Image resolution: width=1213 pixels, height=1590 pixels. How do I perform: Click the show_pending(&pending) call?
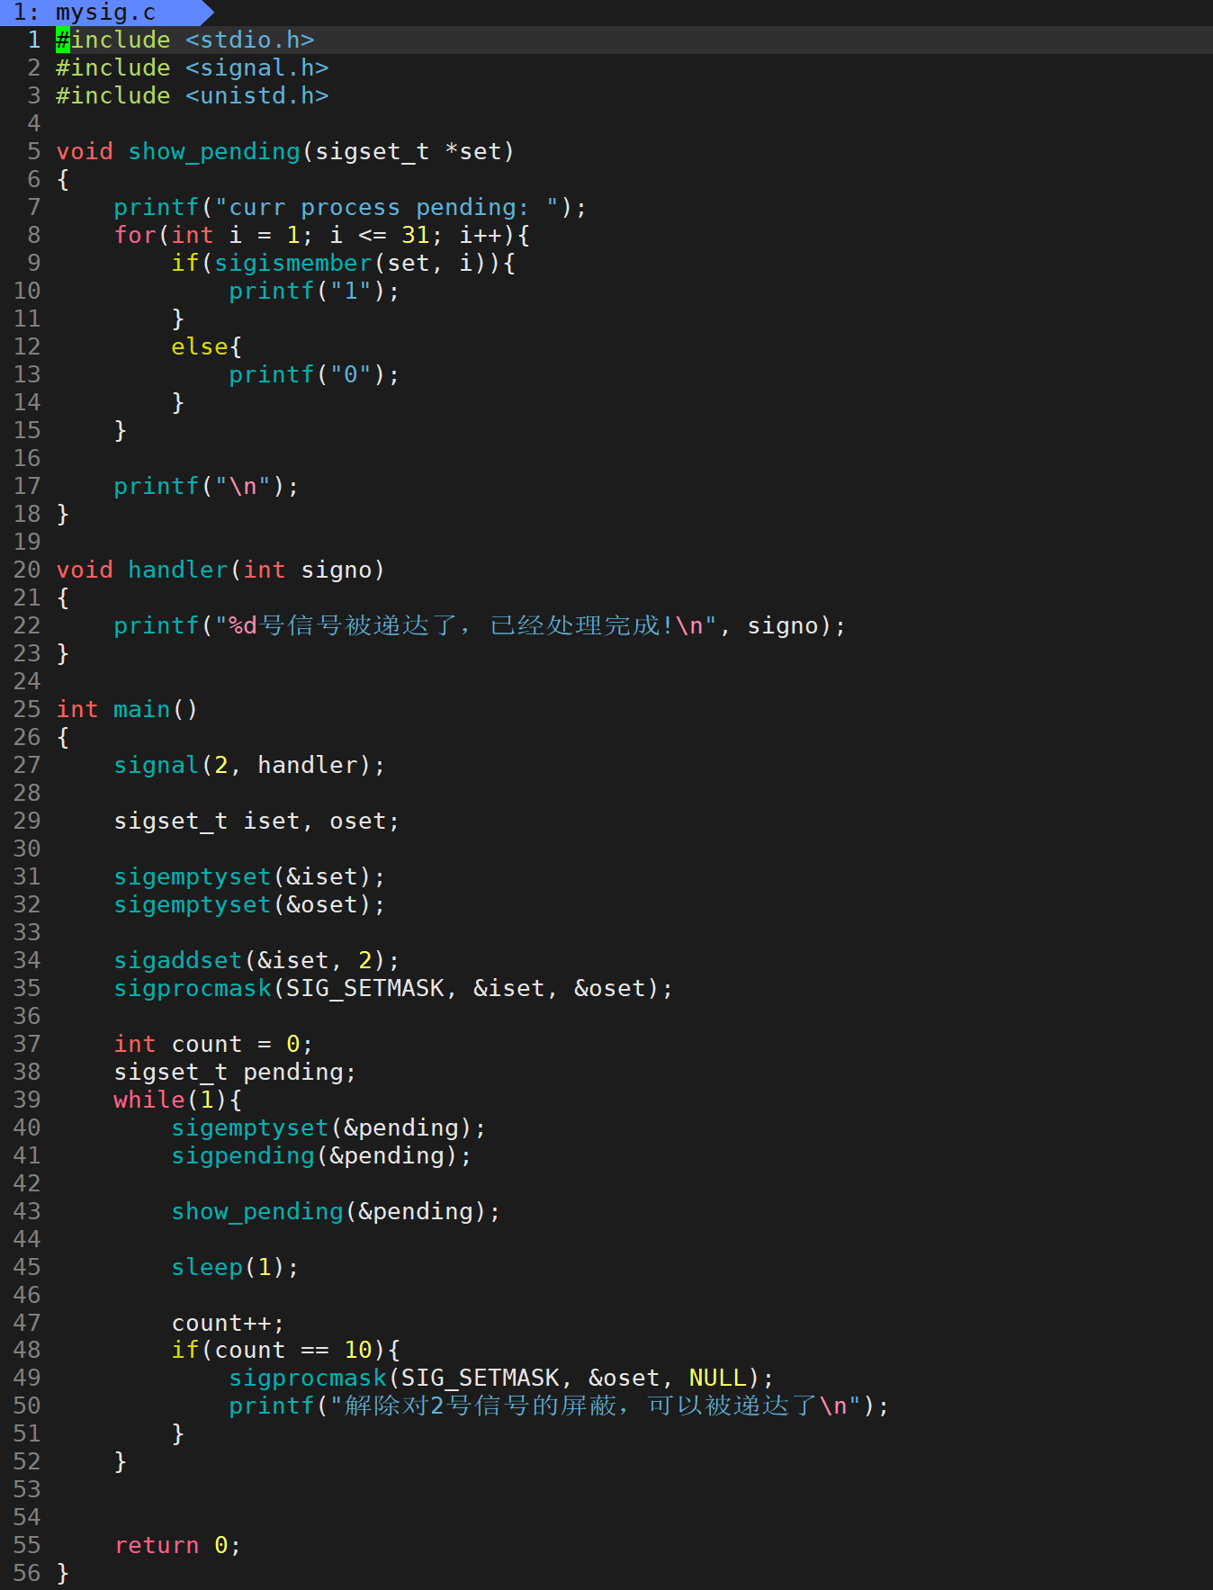(336, 1211)
